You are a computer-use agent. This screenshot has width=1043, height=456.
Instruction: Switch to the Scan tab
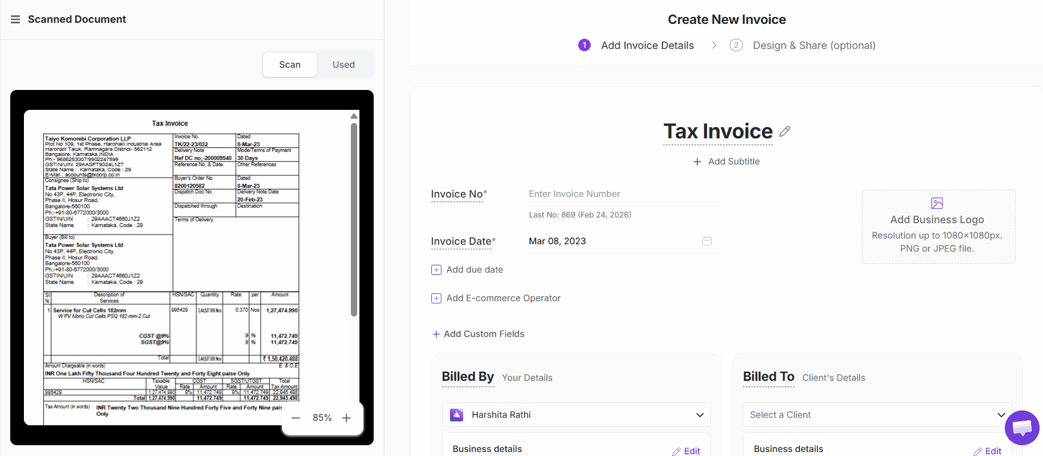[289, 65]
